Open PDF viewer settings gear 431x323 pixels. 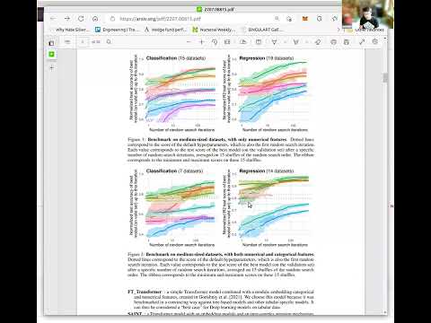(x=375, y=42)
